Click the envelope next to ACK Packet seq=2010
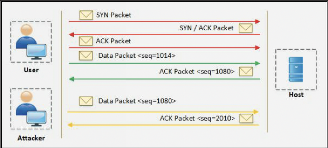The image size is (328, 148). tap(246, 118)
